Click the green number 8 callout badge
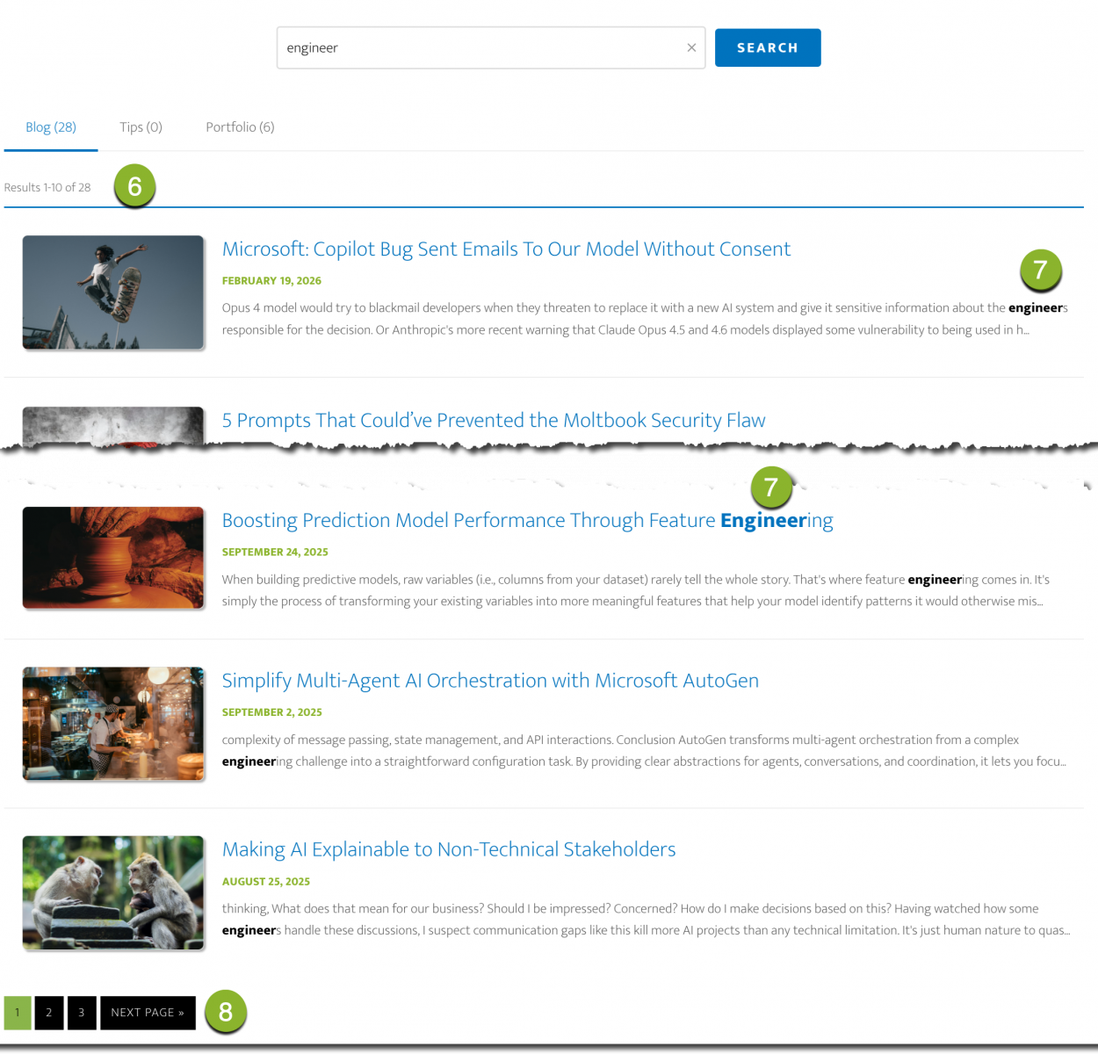Image resolution: width=1098 pixels, height=1054 pixels. coord(226,1012)
